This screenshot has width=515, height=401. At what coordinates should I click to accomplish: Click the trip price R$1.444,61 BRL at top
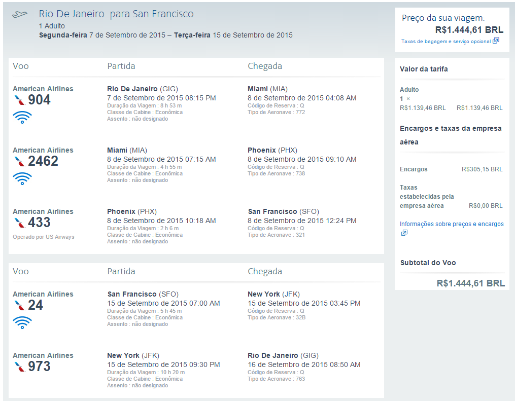tap(469, 30)
